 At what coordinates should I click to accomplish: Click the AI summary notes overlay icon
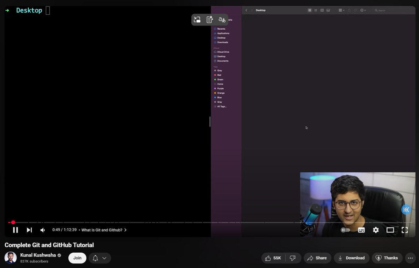coord(209,20)
